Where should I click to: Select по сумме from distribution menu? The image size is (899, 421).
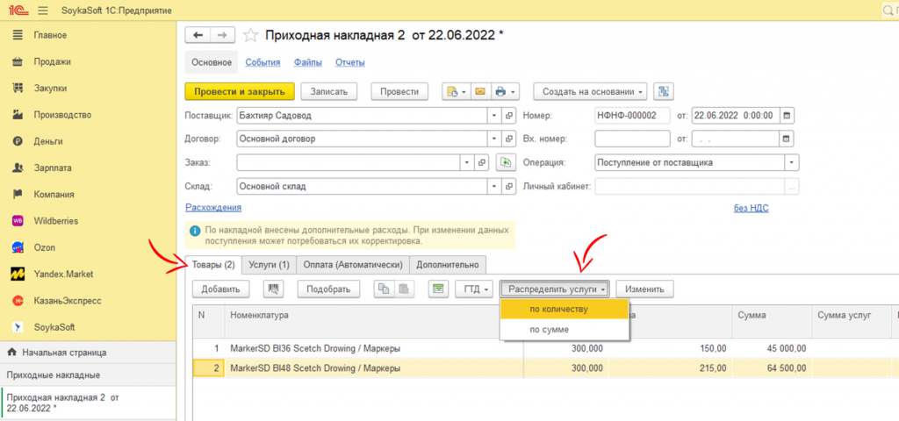[549, 330]
